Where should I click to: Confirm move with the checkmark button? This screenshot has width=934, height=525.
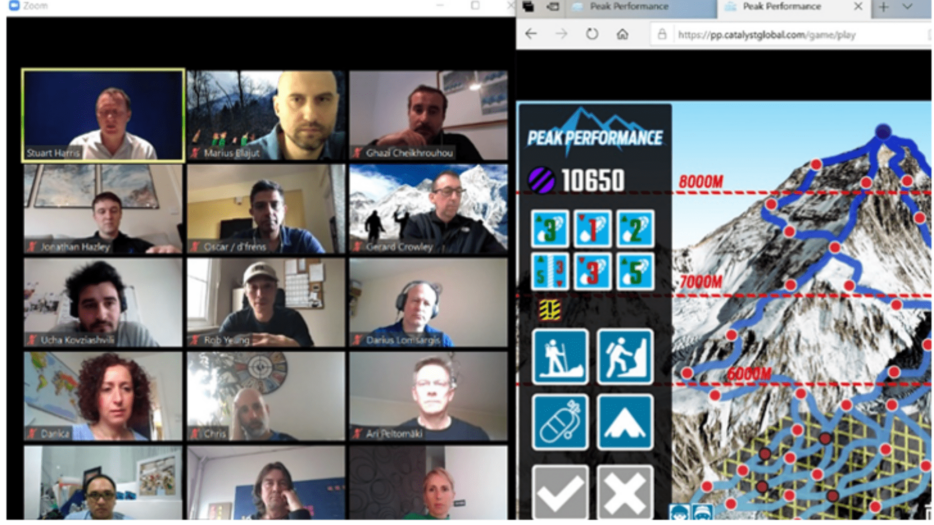pyautogui.click(x=560, y=492)
